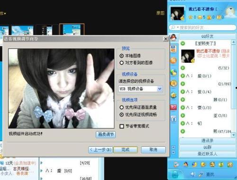Open the red card sidebar icon
The width and height of the screenshot is (237, 180).
click(173, 107)
